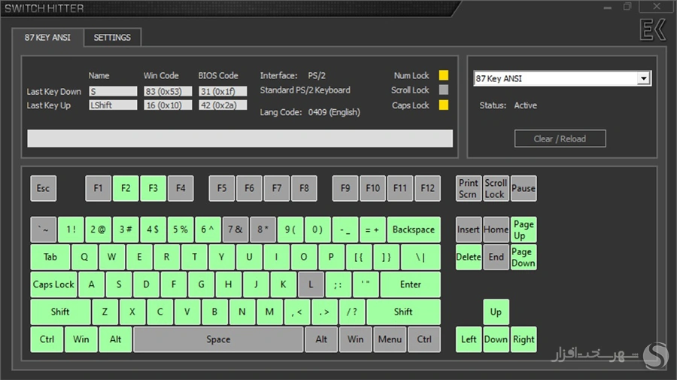Click the Enter key tile
Screen dimensions: 677x380
(410, 284)
